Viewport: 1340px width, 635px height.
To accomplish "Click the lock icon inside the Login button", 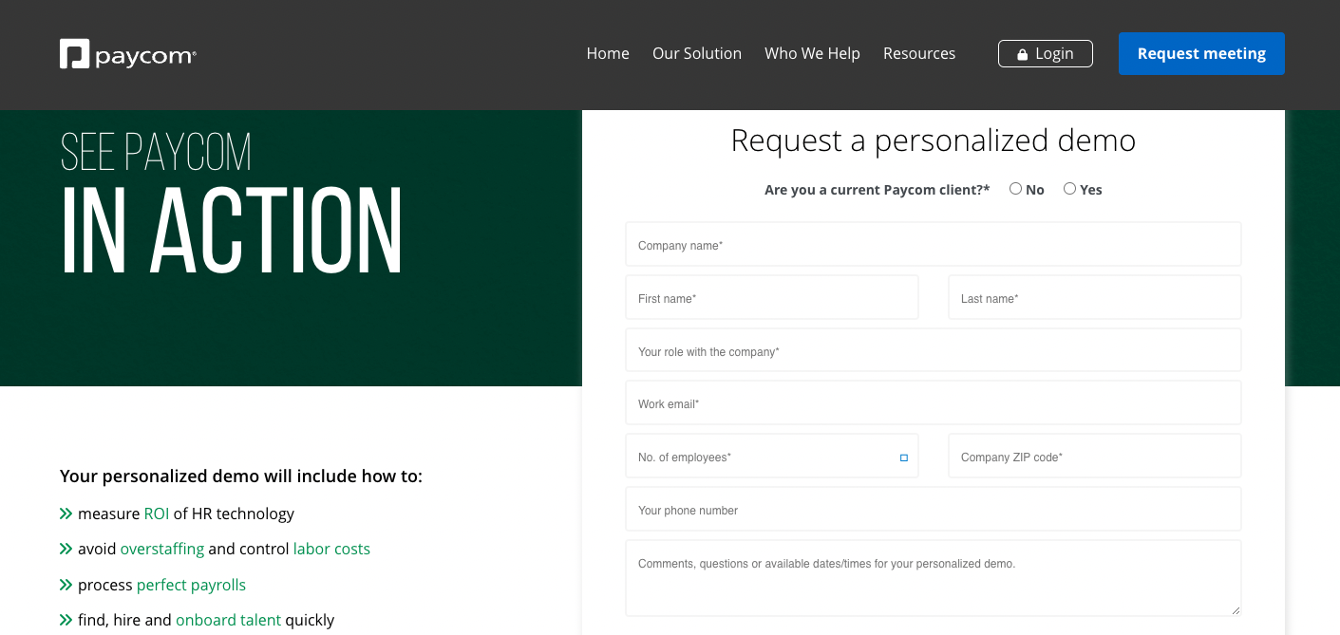I will (x=1023, y=53).
